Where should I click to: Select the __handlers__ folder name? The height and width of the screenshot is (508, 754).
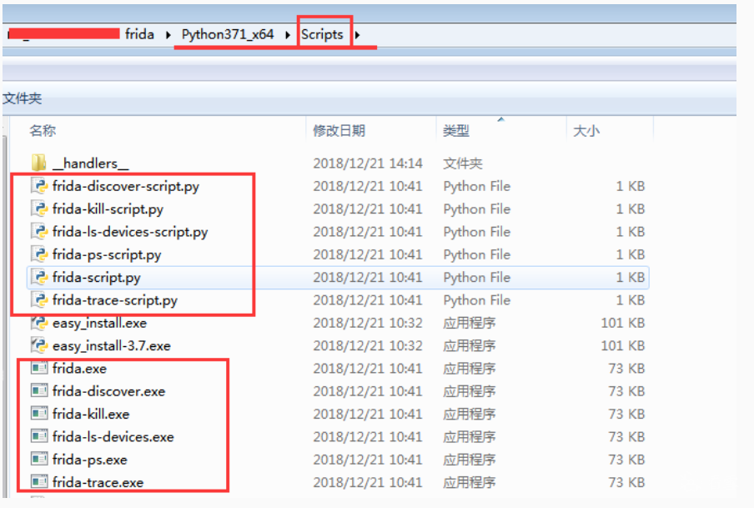point(90,163)
